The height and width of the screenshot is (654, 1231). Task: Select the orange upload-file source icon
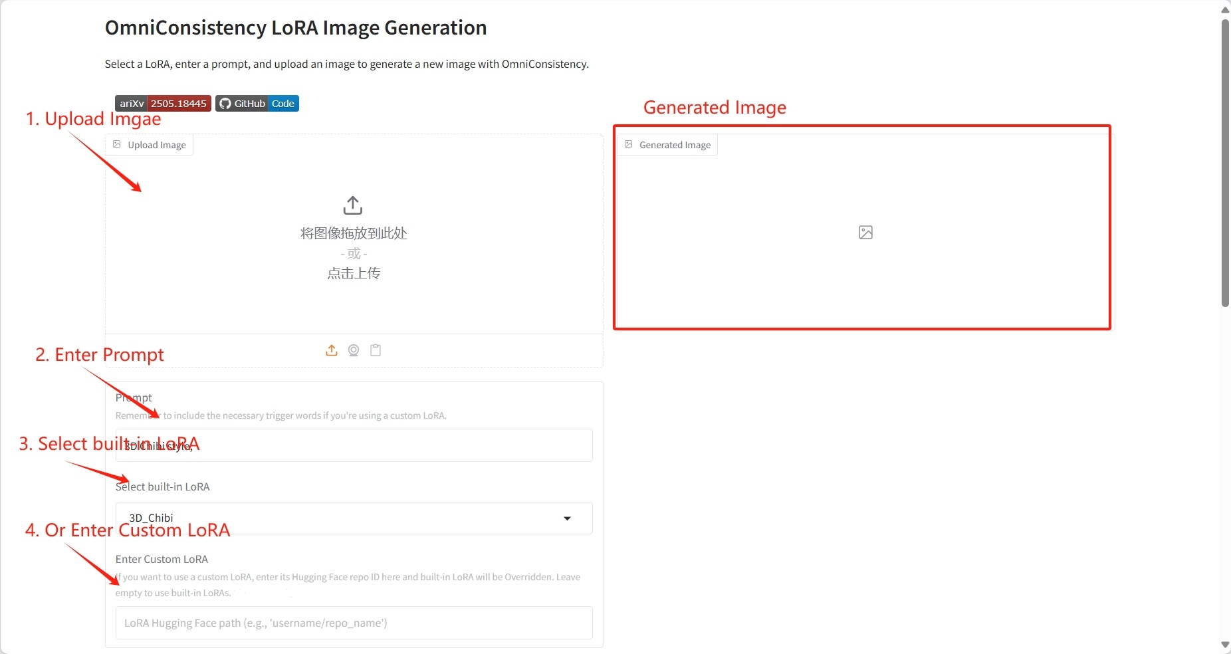pos(332,350)
